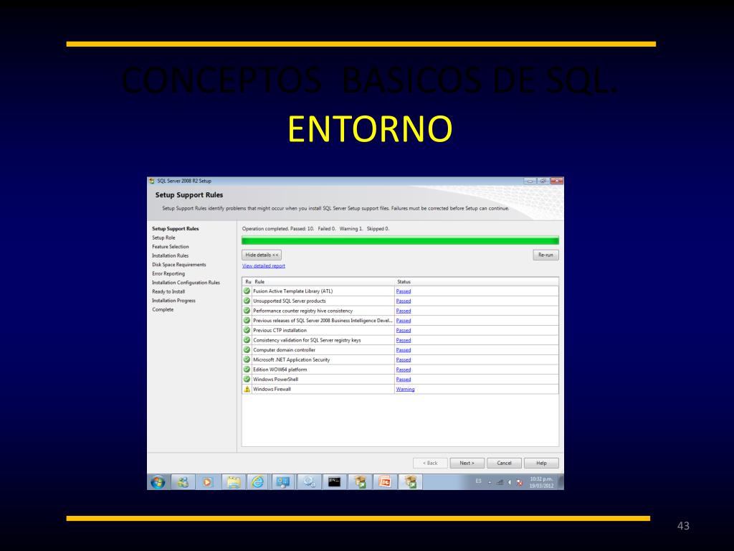Click green check beside Unsupported SQL Server products
The image size is (734, 551).
pyautogui.click(x=247, y=301)
